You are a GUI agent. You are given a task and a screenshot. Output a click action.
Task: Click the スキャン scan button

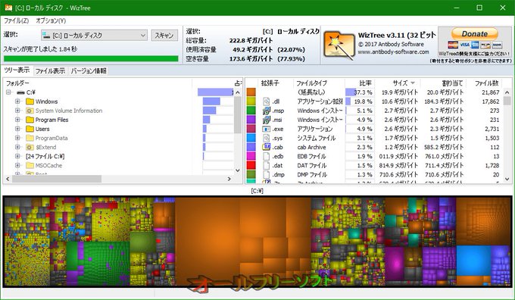(x=164, y=35)
